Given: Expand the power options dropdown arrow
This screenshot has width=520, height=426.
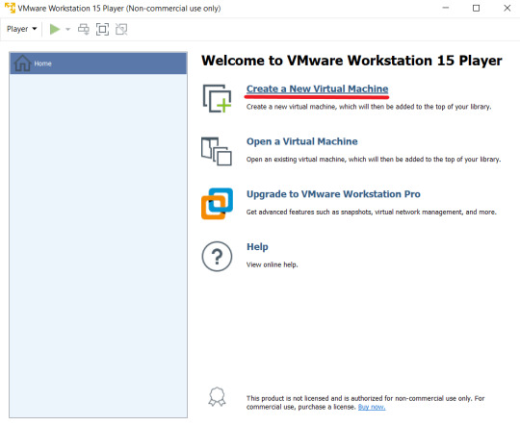Looking at the screenshot, I should point(68,29).
